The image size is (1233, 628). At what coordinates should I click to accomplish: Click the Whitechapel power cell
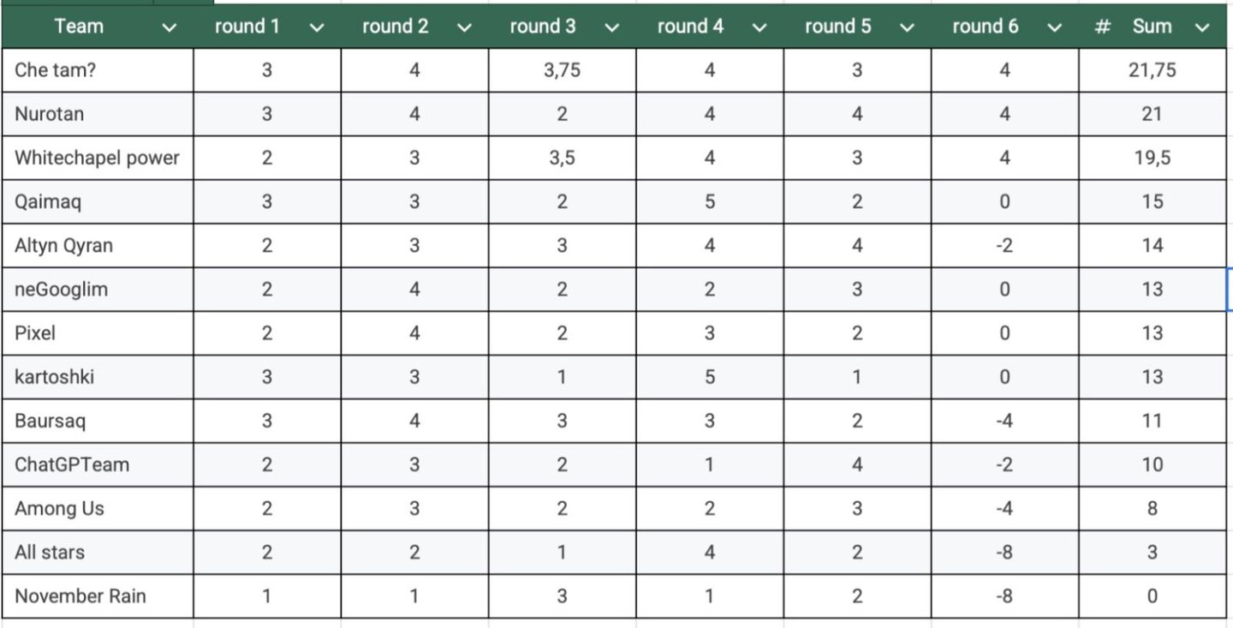pos(98,158)
